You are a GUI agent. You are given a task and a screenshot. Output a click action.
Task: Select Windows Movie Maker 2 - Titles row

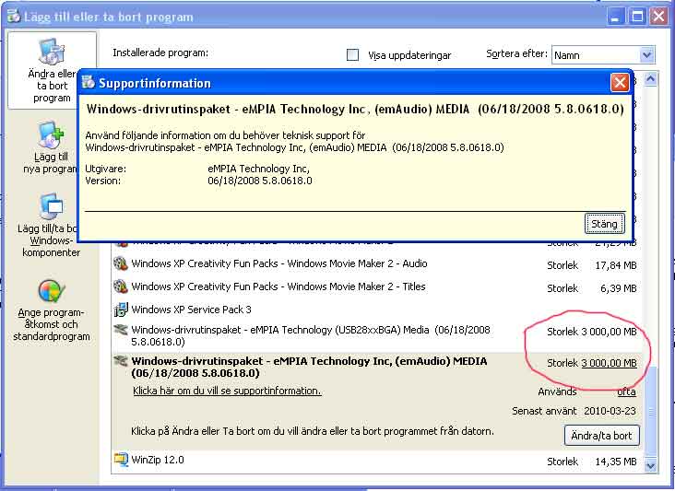coord(375,287)
